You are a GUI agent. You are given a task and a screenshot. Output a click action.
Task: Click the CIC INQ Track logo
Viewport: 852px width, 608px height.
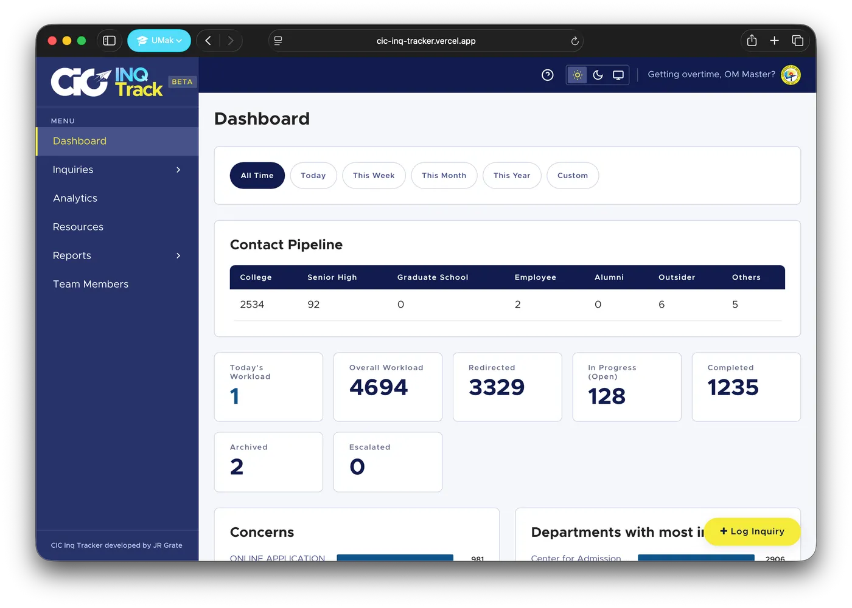[x=107, y=82]
